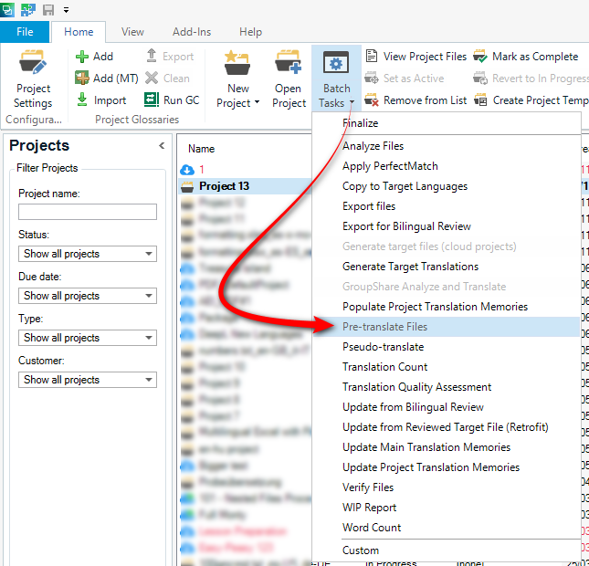589x566 pixels.
Task: Choose Copy to Target Languages
Action: (447, 186)
